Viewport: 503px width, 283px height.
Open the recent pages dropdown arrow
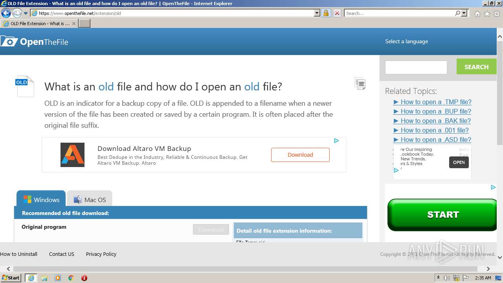pos(26,13)
